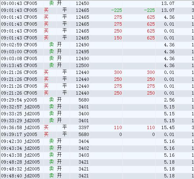
Task: Select the 09:48:28 jd2005 trade row
Action: click(x=97, y=162)
